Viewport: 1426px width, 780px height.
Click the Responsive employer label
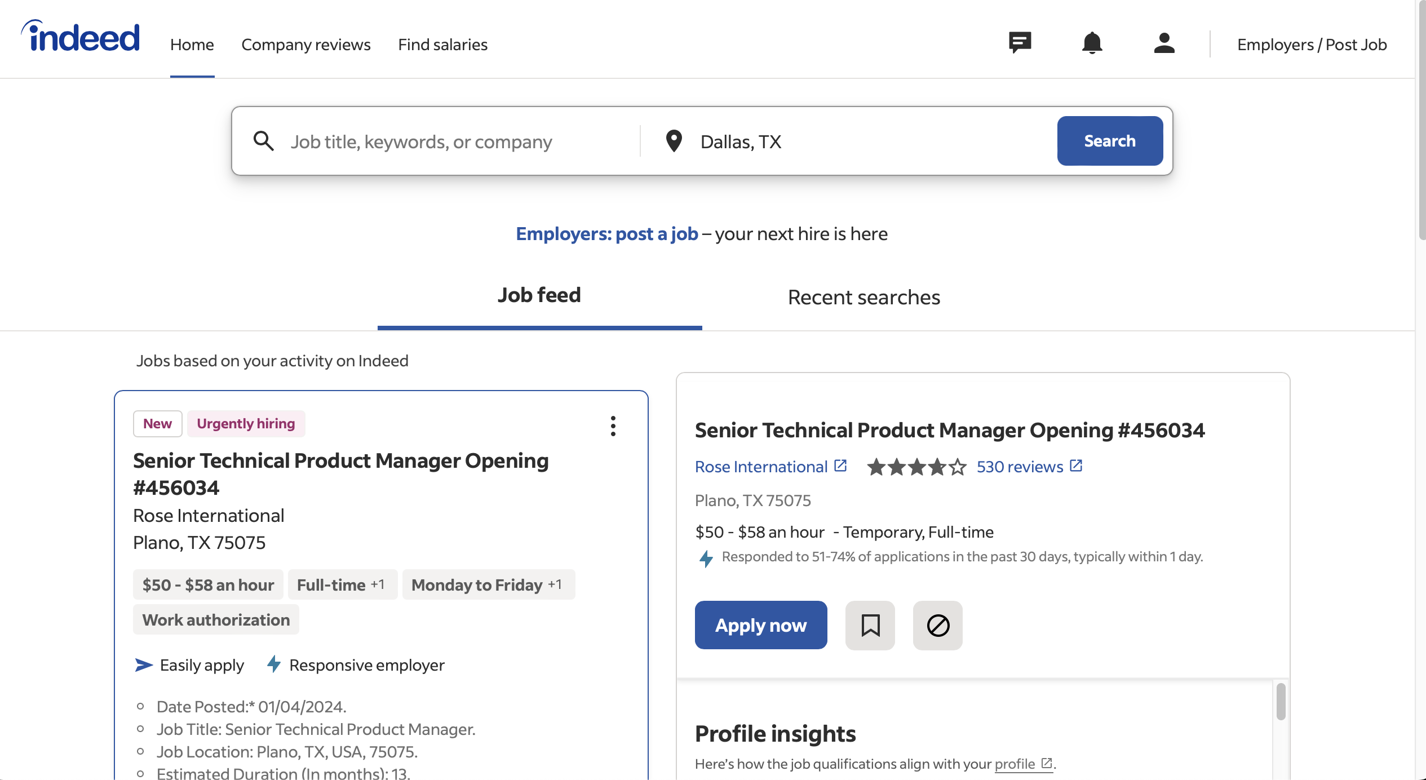pyautogui.click(x=367, y=665)
